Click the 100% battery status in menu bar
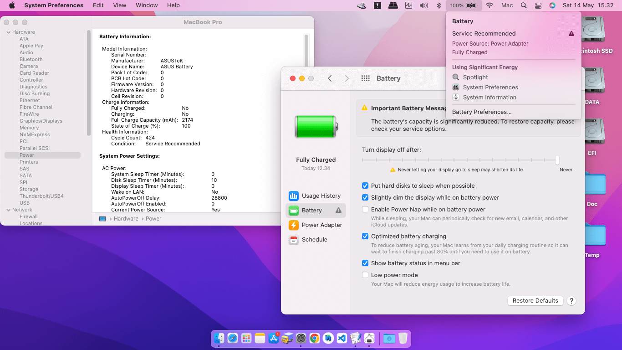 tap(463, 5)
